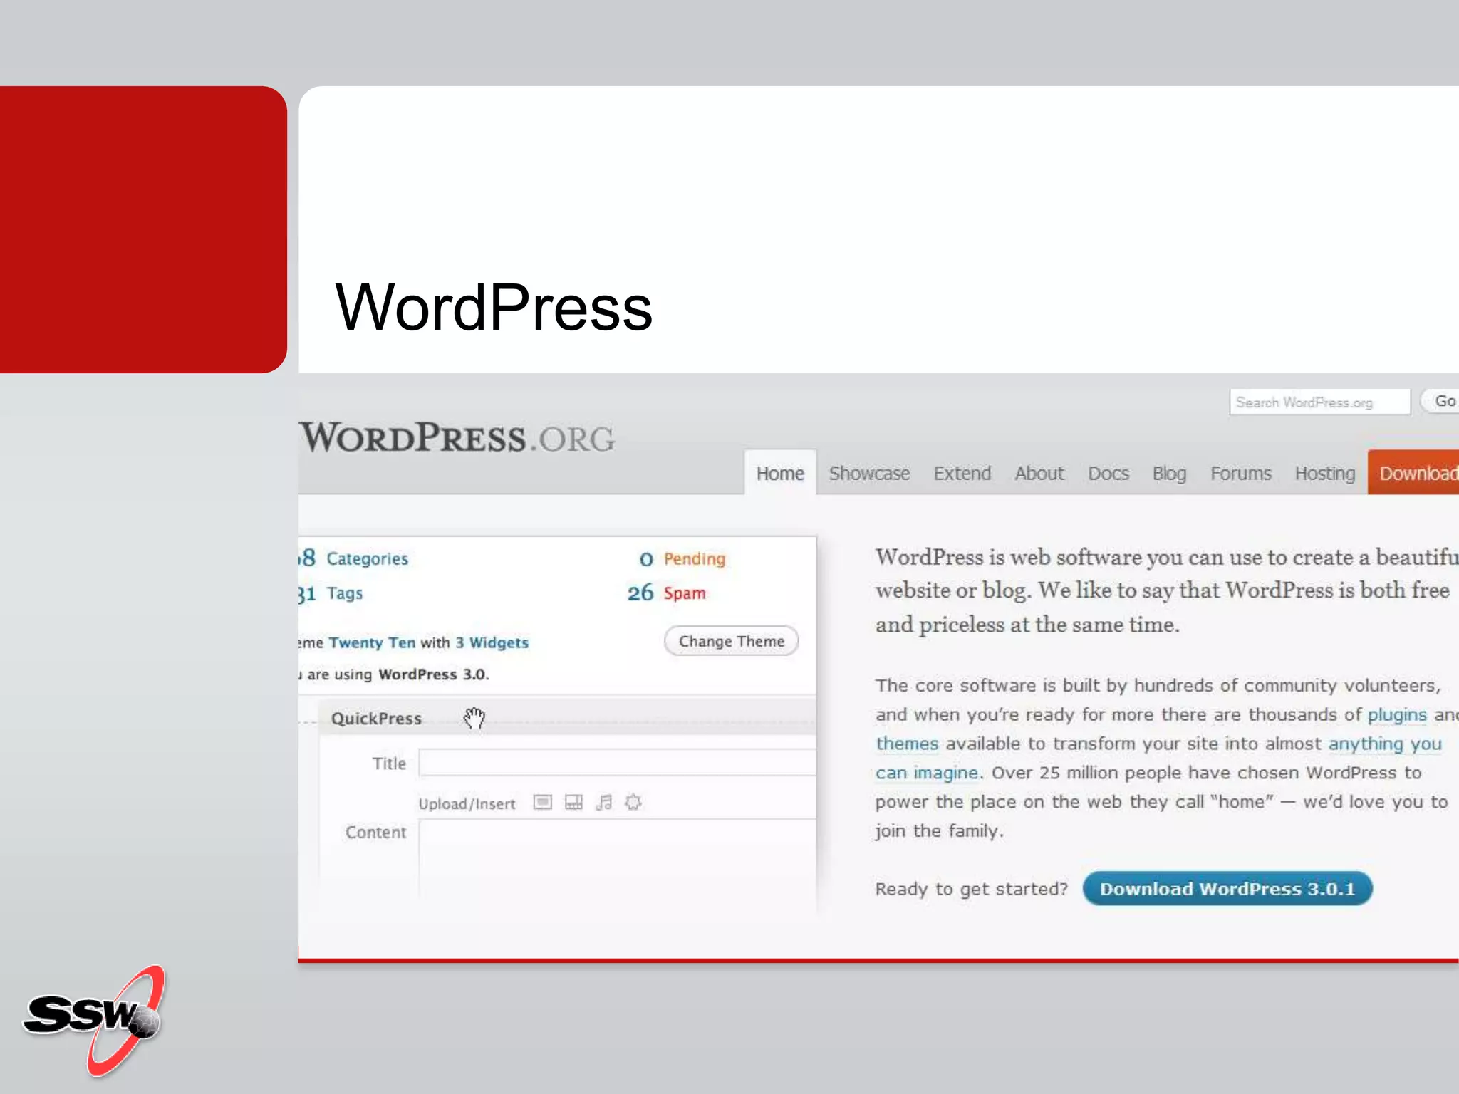The width and height of the screenshot is (1459, 1094).
Task: Click the add audio music note icon
Action: tap(603, 803)
